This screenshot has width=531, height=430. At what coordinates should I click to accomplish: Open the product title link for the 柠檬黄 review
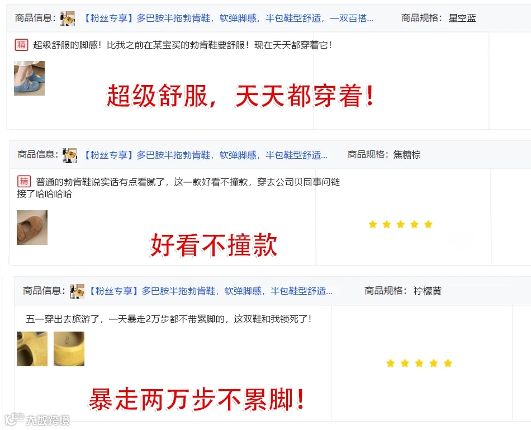tap(210, 291)
